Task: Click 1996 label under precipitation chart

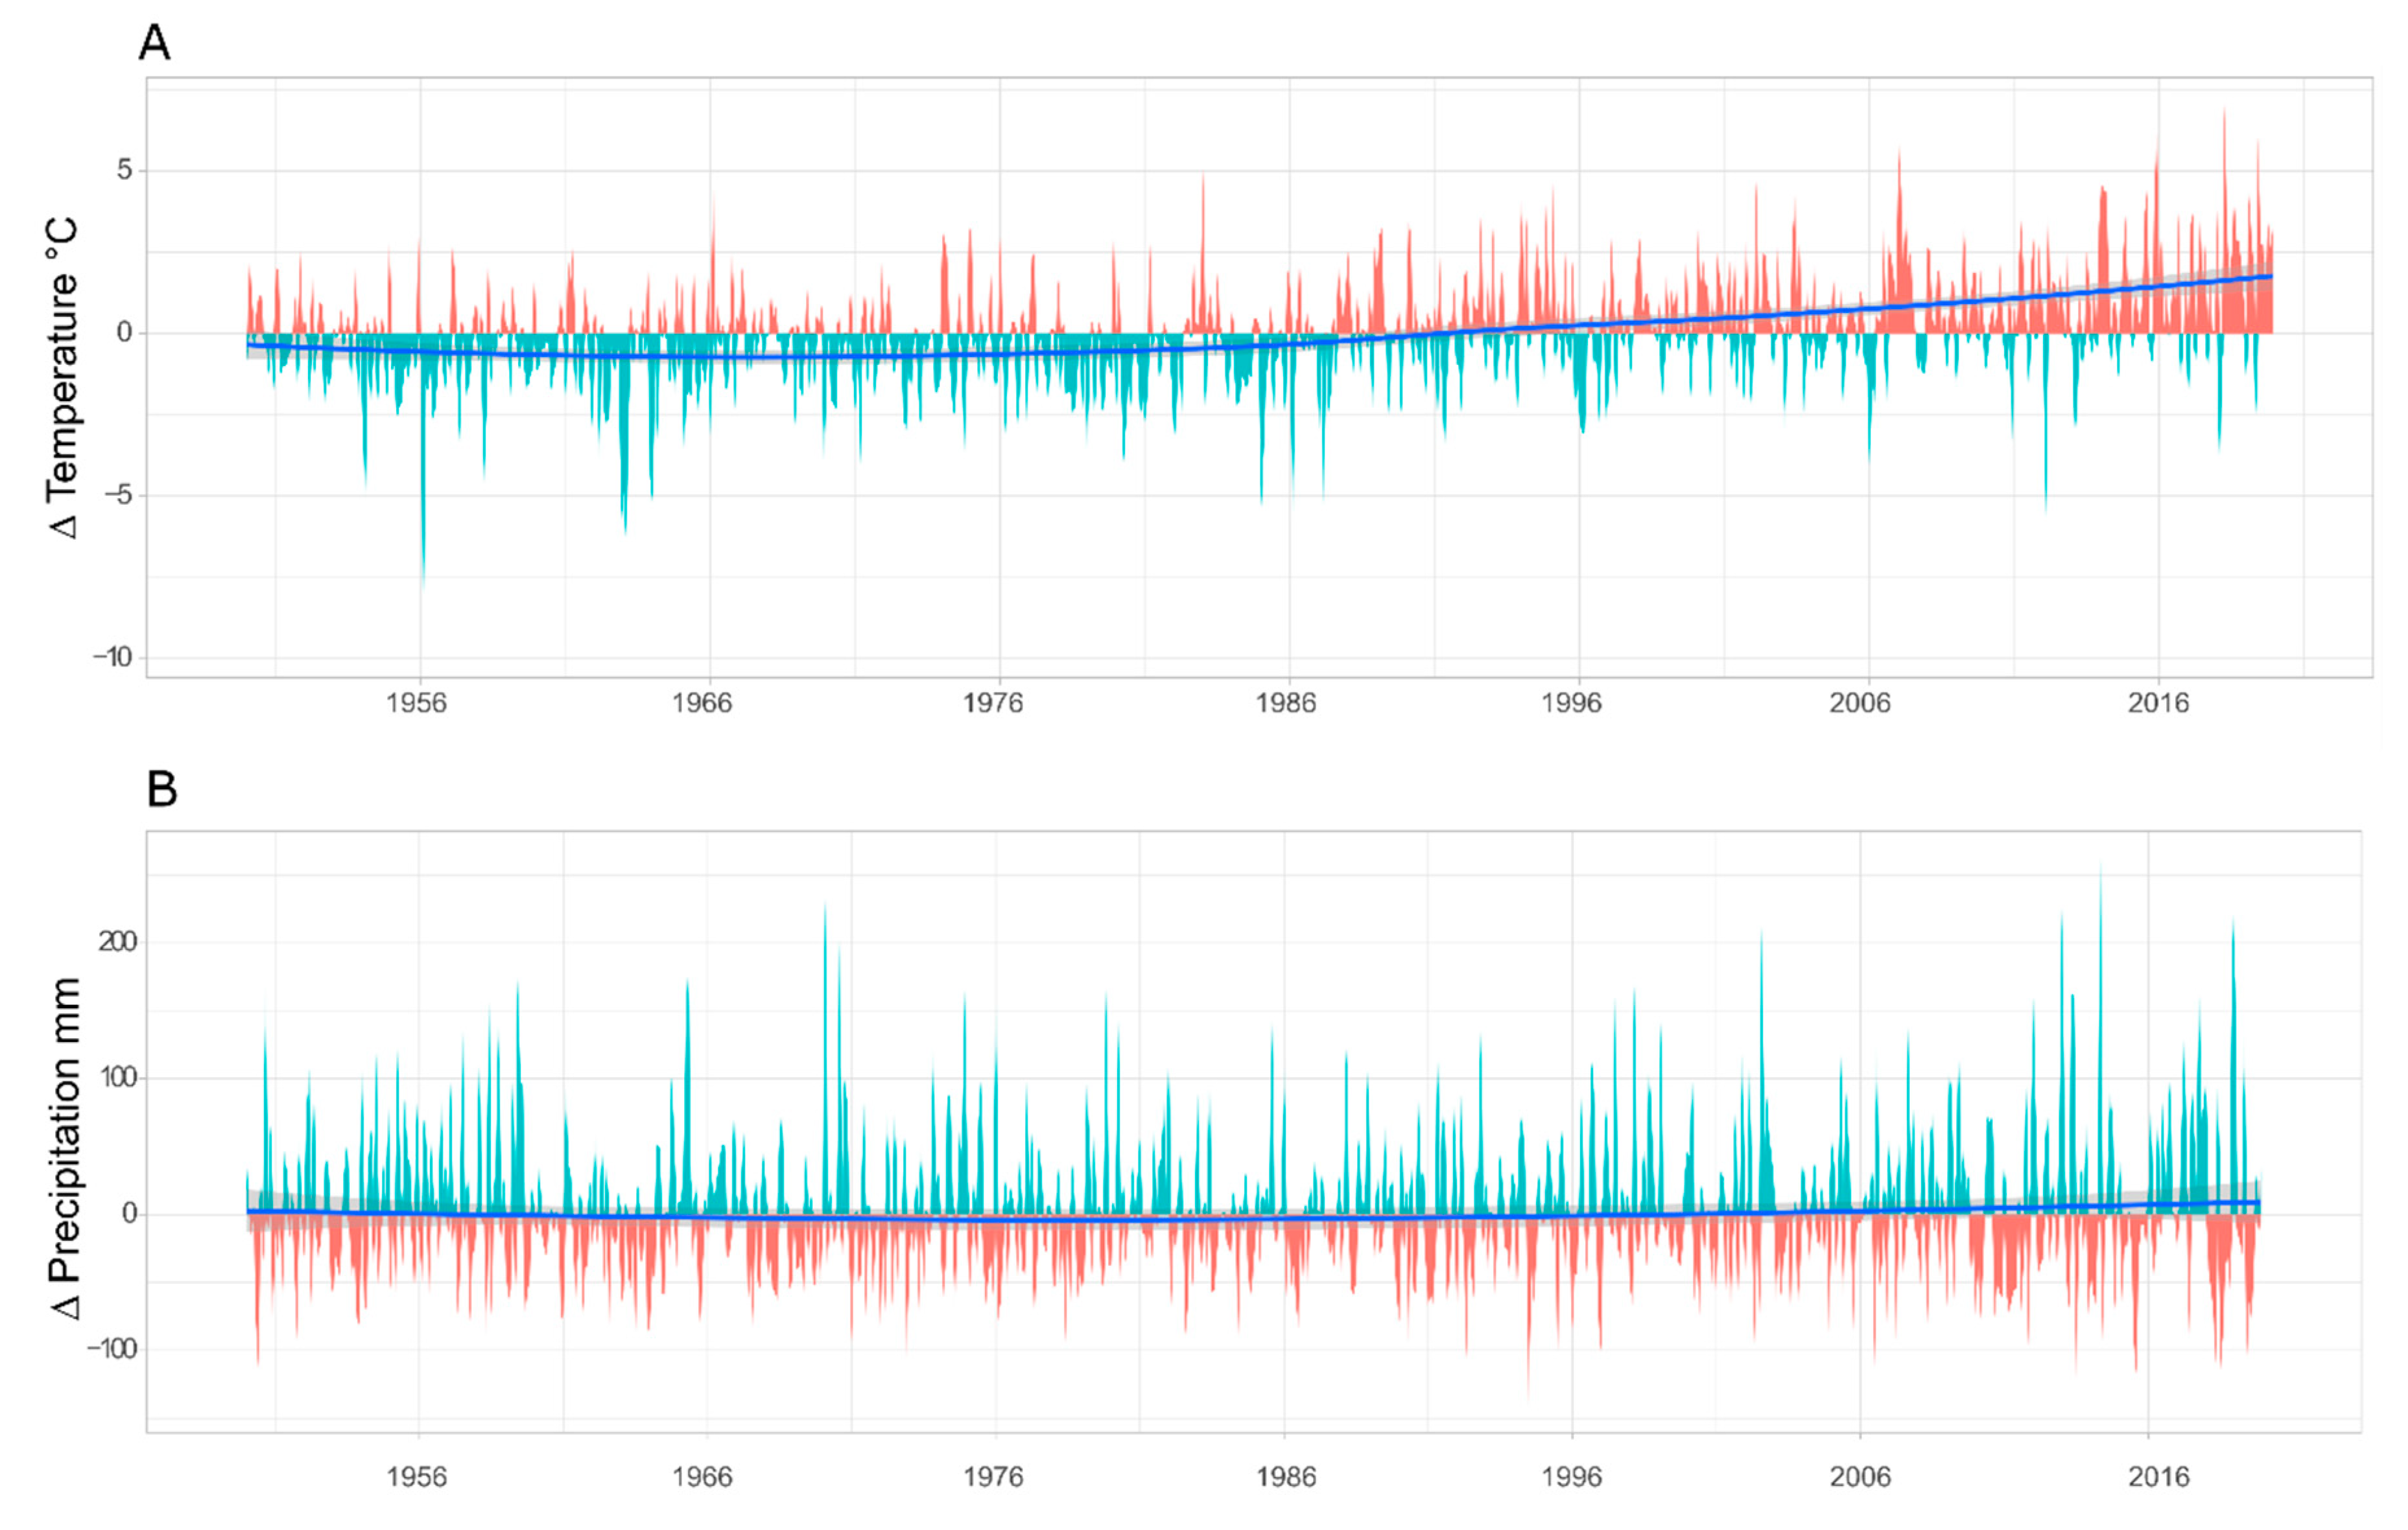Action: pyautogui.click(x=1571, y=1476)
